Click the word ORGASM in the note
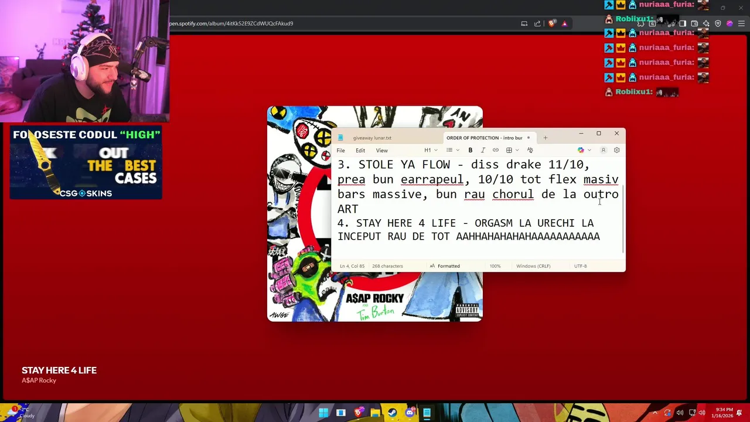Screen dimensions: 750x422 [x=493, y=223]
